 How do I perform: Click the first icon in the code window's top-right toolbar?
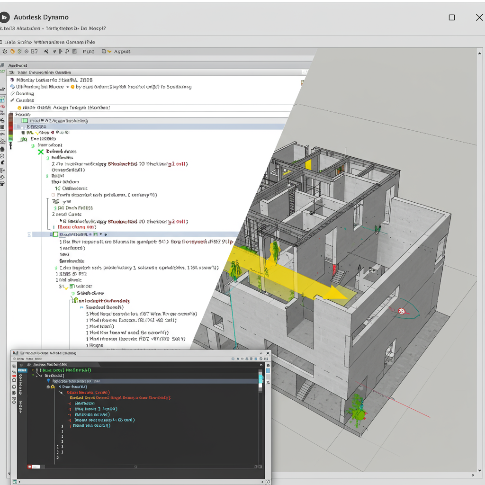(233, 359)
